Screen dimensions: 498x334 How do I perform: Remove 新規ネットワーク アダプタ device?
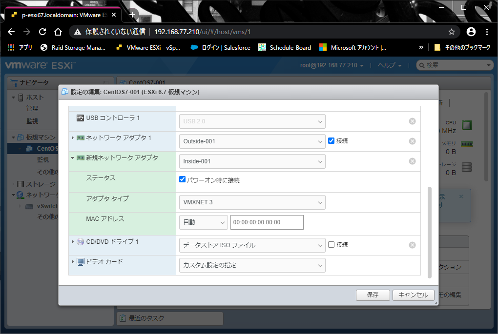(x=412, y=161)
